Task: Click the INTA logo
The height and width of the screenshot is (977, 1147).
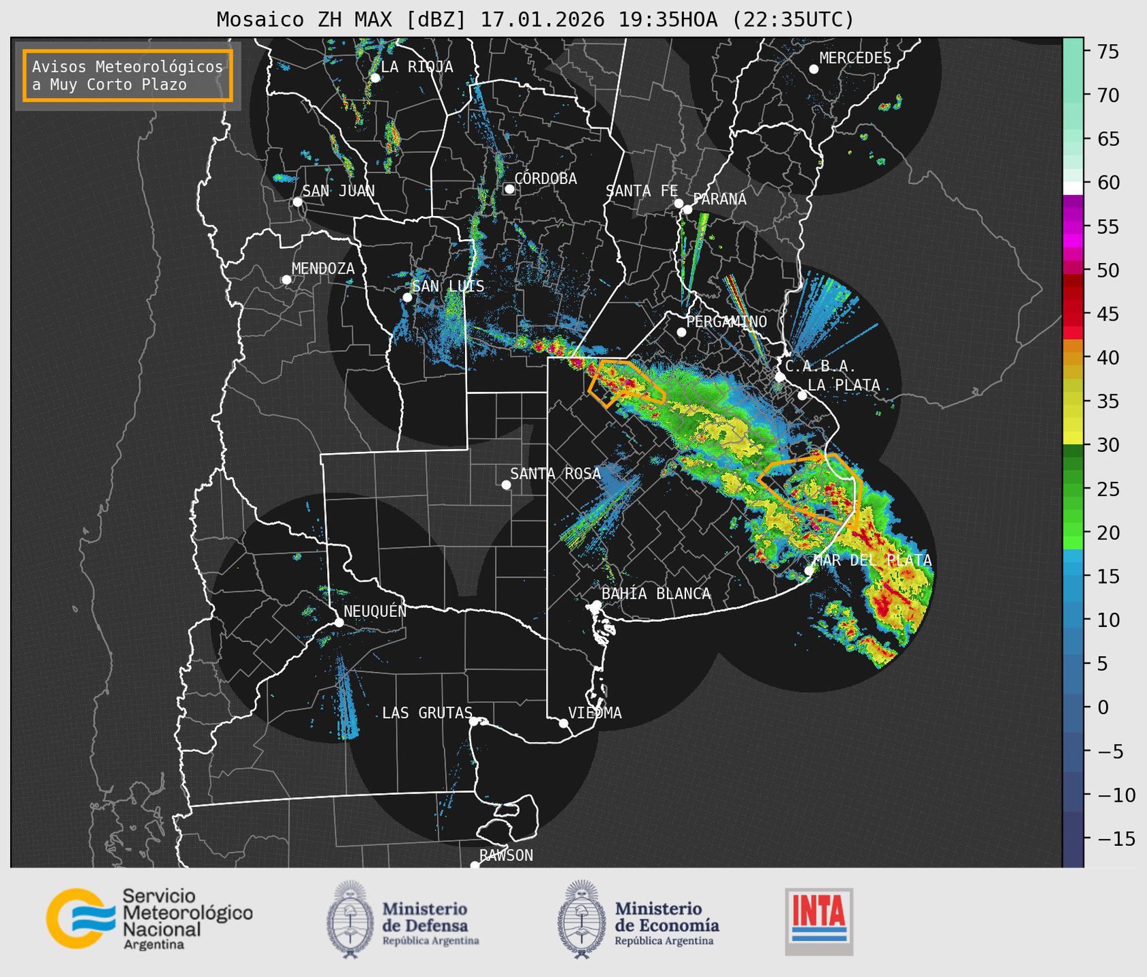Action: 819,921
